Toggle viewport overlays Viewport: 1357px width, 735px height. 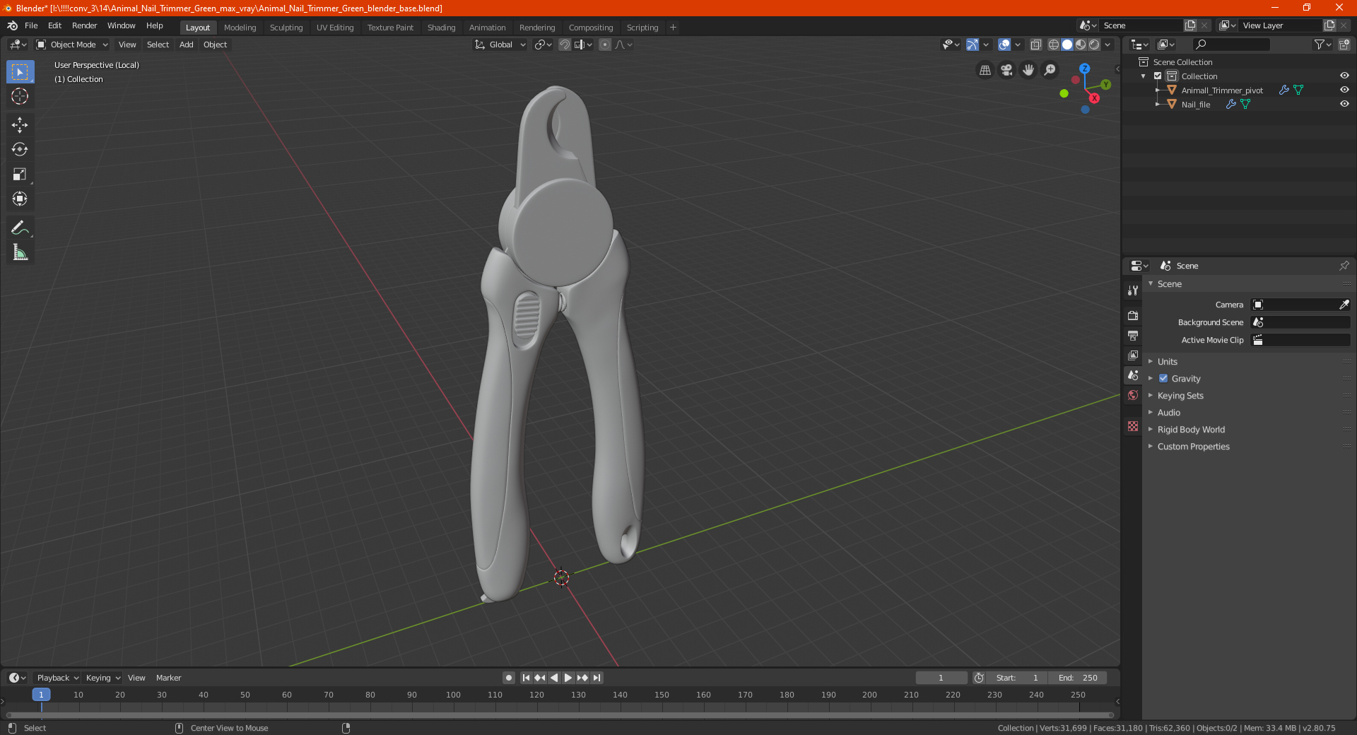click(x=1004, y=45)
